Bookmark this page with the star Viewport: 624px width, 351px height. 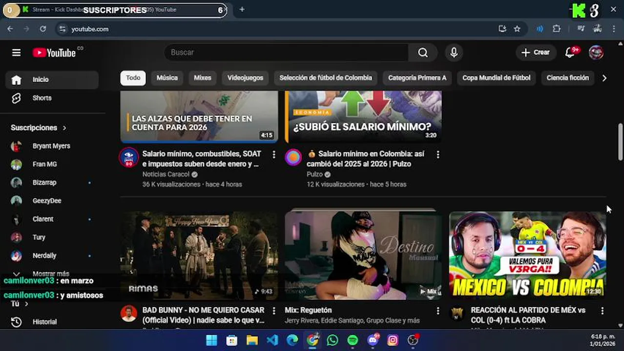click(x=517, y=29)
